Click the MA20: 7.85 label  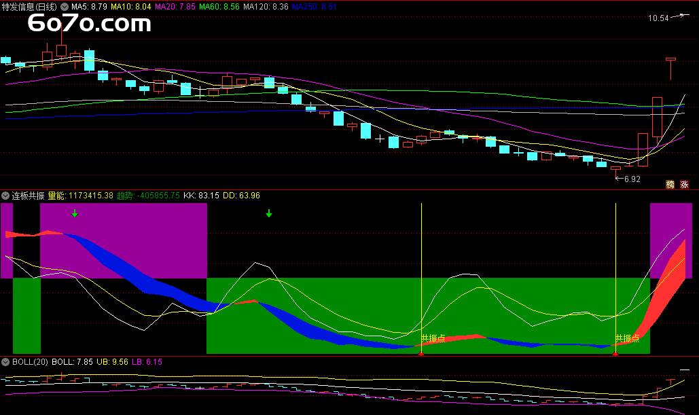(x=175, y=7)
